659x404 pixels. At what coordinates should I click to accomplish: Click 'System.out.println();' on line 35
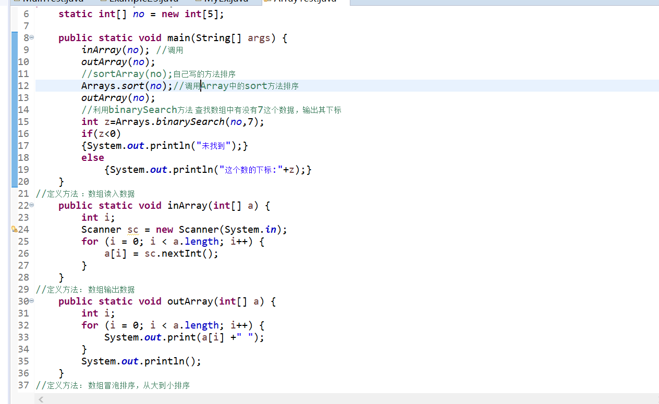click(141, 361)
